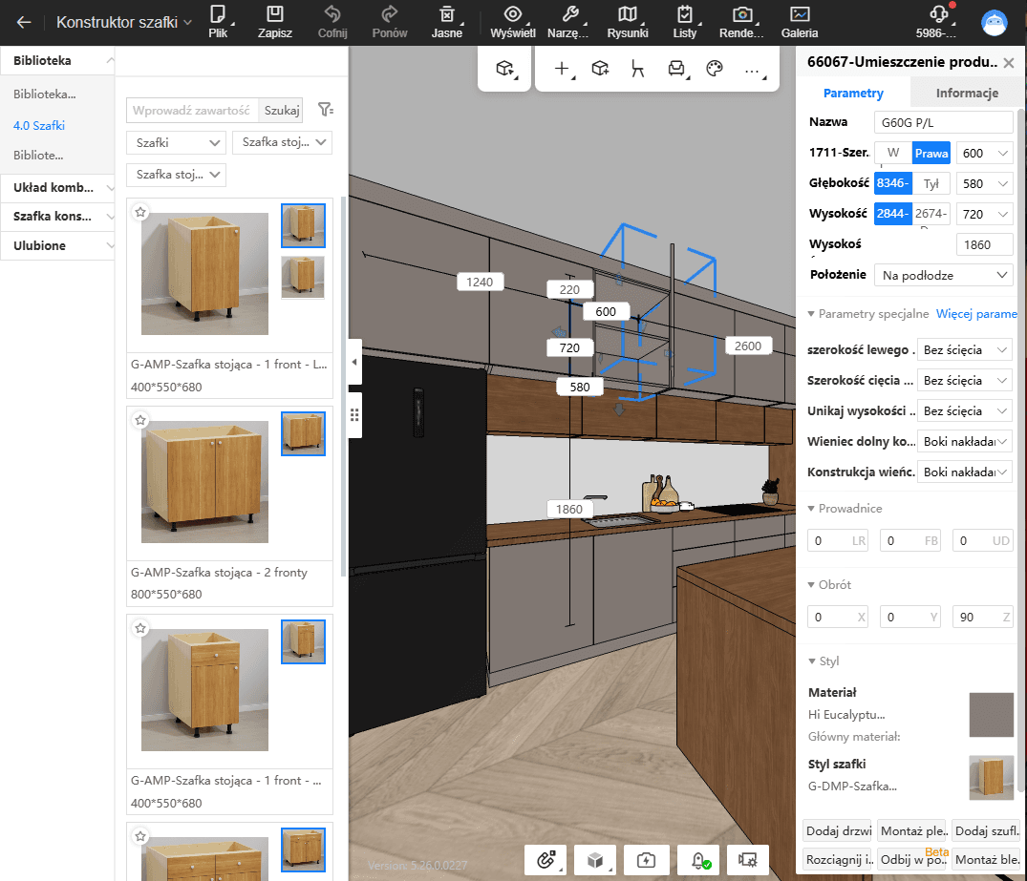Click the add-cabinet cube icon
Viewport: 1027px width, 881px height.
tap(600, 69)
